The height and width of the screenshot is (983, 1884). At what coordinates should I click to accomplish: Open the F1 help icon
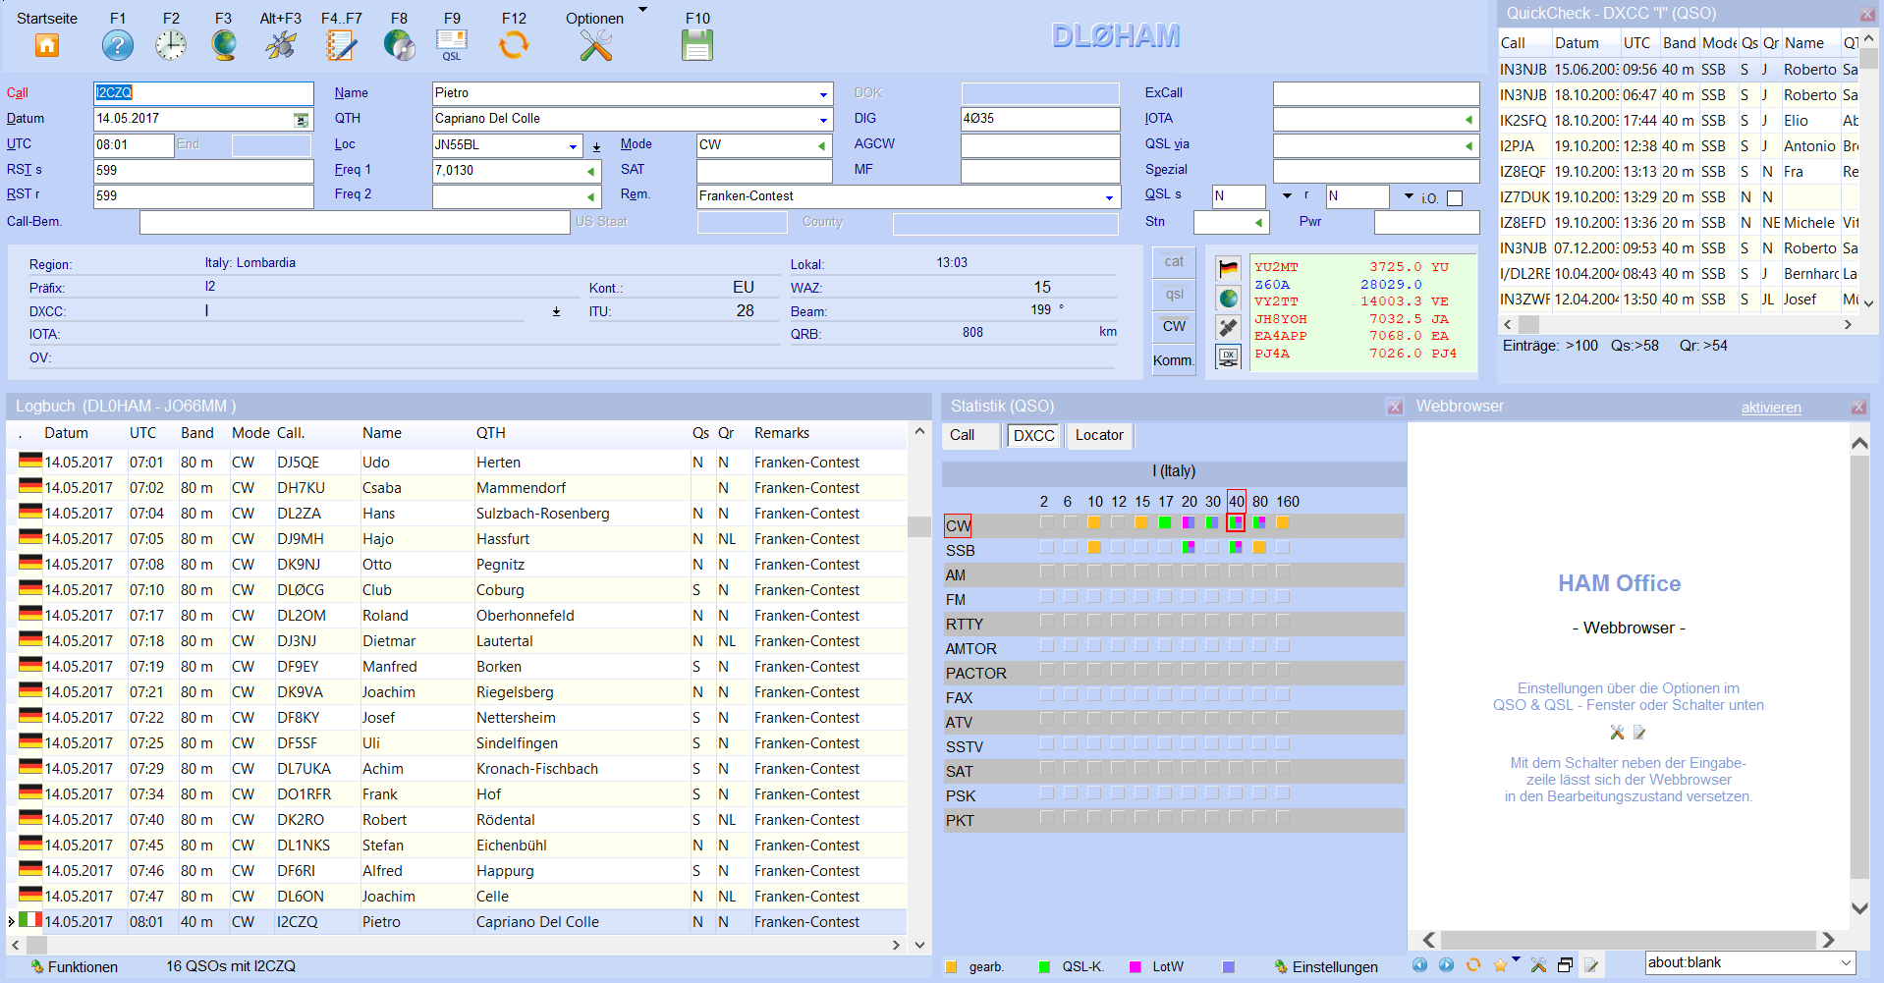pyautogui.click(x=118, y=45)
